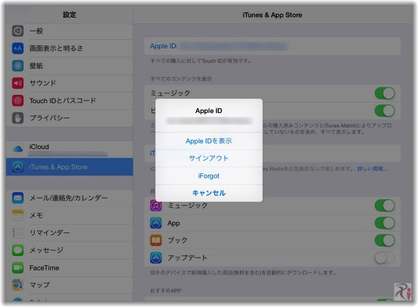Tap the orange Books (ブック) icon
The height and width of the screenshot is (307, 418).
point(156,240)
